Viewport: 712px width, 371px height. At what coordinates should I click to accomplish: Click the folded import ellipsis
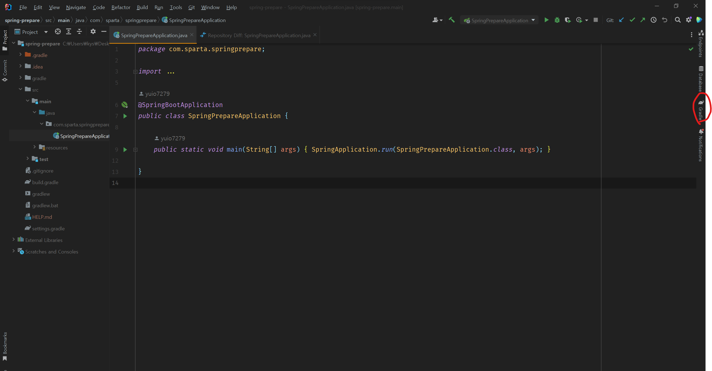click(171, 72)
